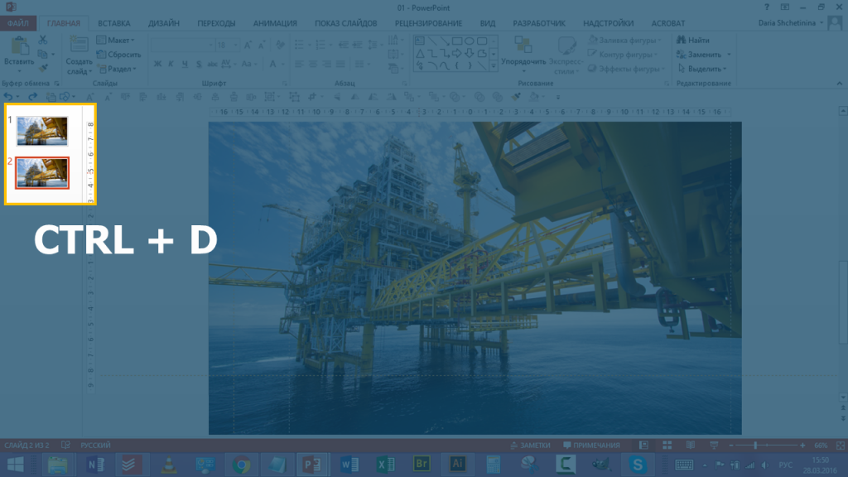Toggle bold (Ж) text formatting
The image size is (848, 477).
pos(157,64)
